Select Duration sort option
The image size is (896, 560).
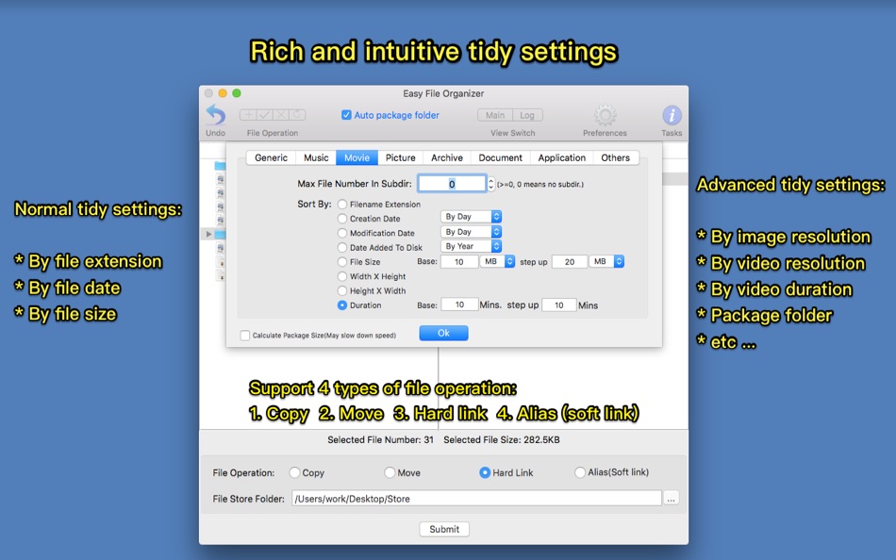point(341,305)
